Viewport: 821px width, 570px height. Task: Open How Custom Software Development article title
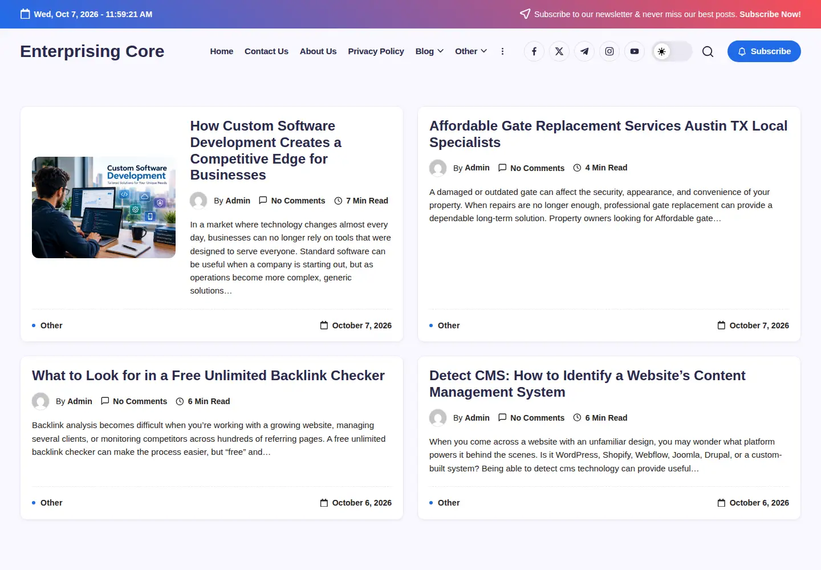(266, 150)
